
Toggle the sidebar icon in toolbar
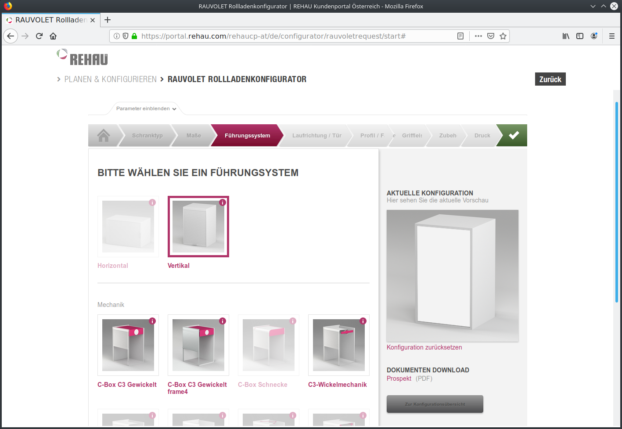tap(580, 36)
